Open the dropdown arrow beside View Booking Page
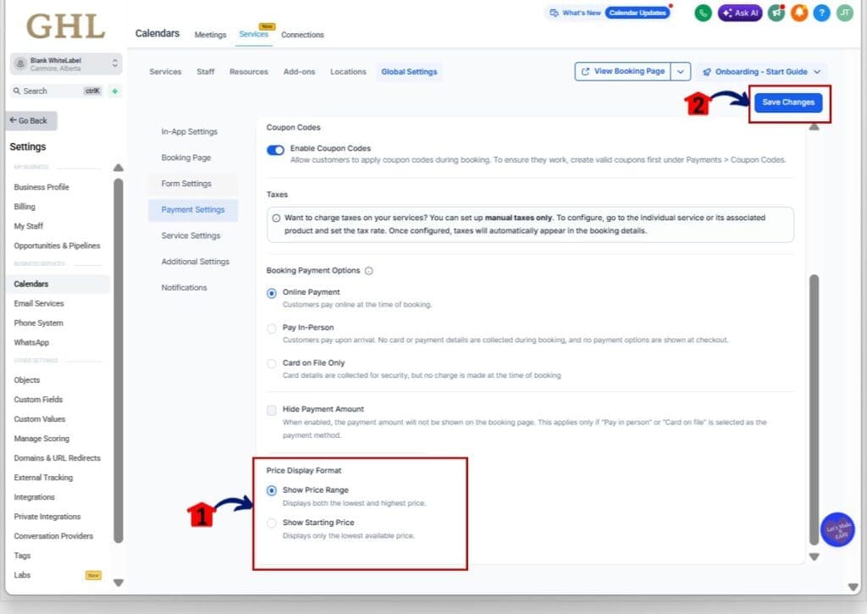This screenshot has width=867, height=614. coord(682,72)
